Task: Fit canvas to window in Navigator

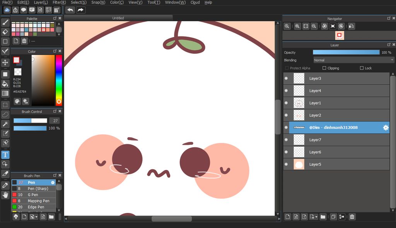Action: point(306,26)
